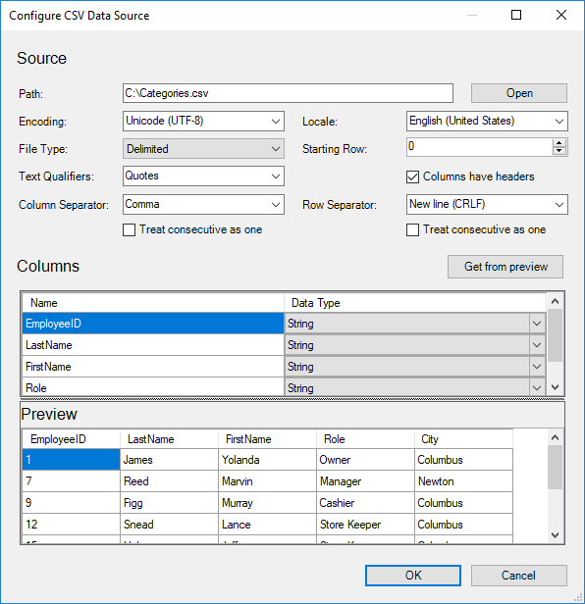585x604 pixels.
Task: Open the Column Separator dropdown Comma
Action: coord(203,205)
